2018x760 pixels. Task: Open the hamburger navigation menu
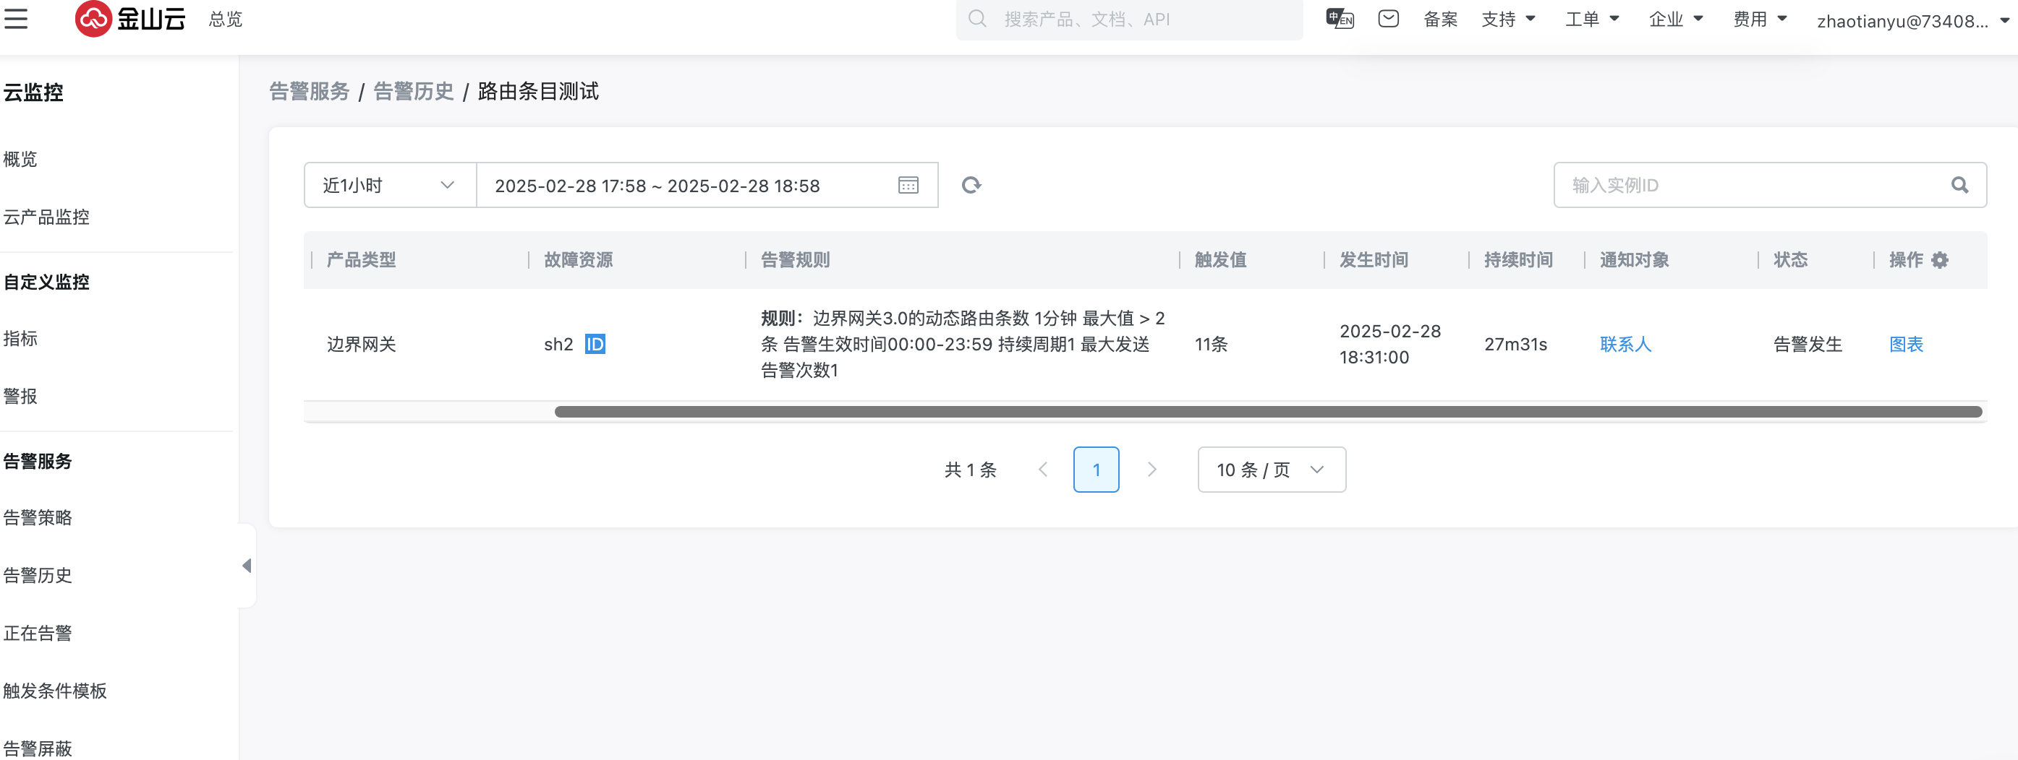point(16,19)
